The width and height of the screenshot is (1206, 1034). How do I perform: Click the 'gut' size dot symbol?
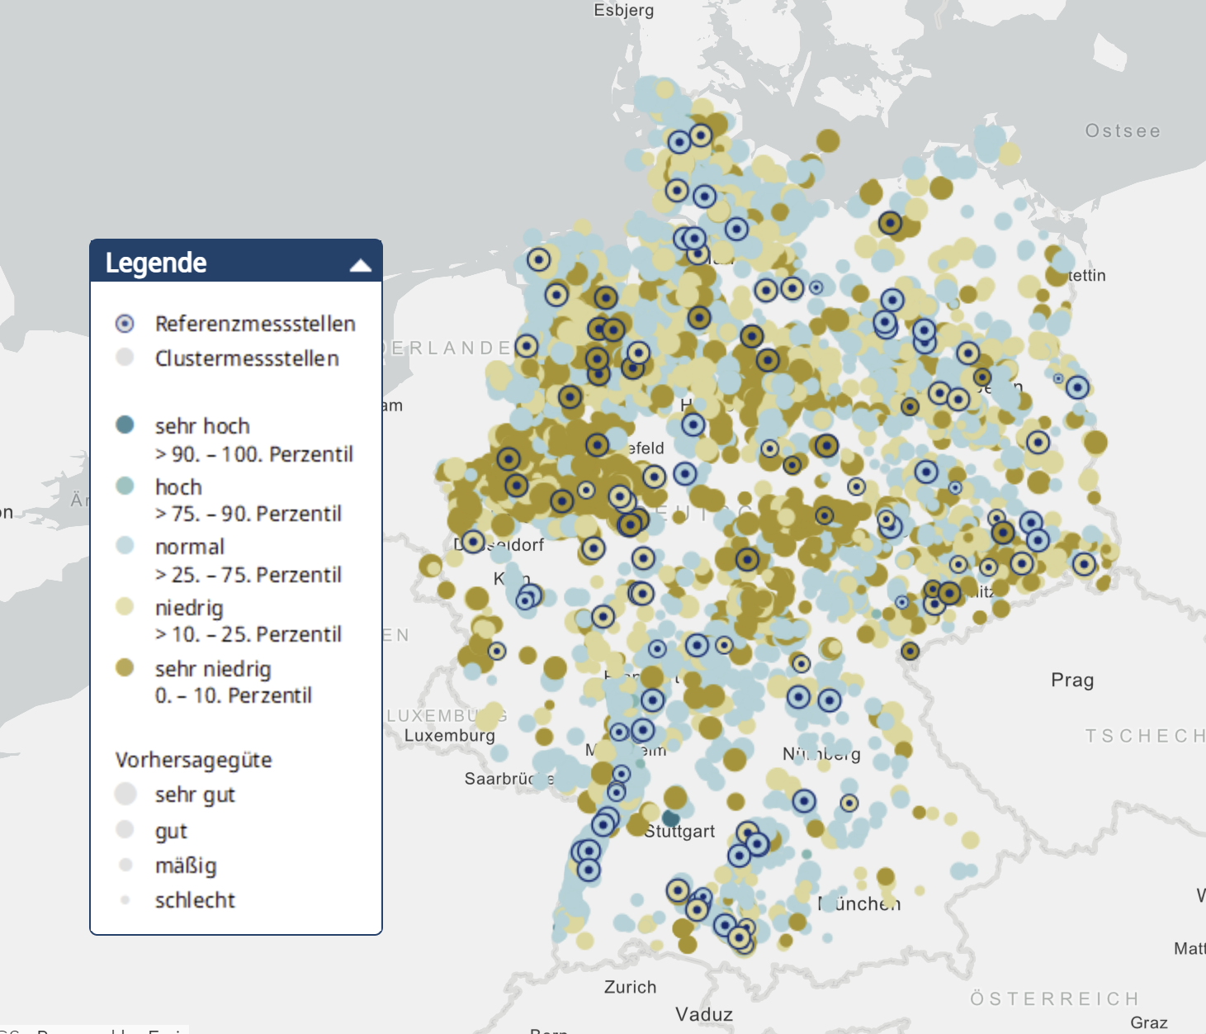coord(125,829)
